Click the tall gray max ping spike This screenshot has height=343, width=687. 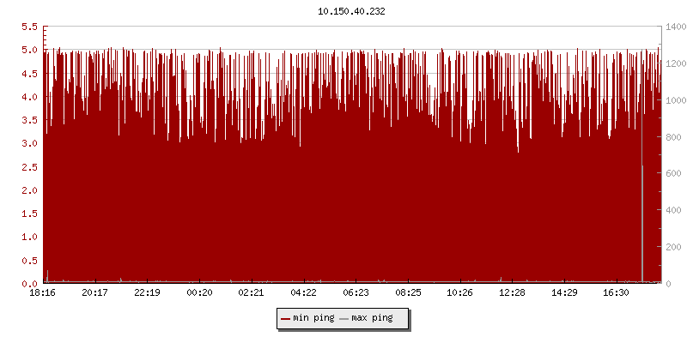tap(642, 223)
